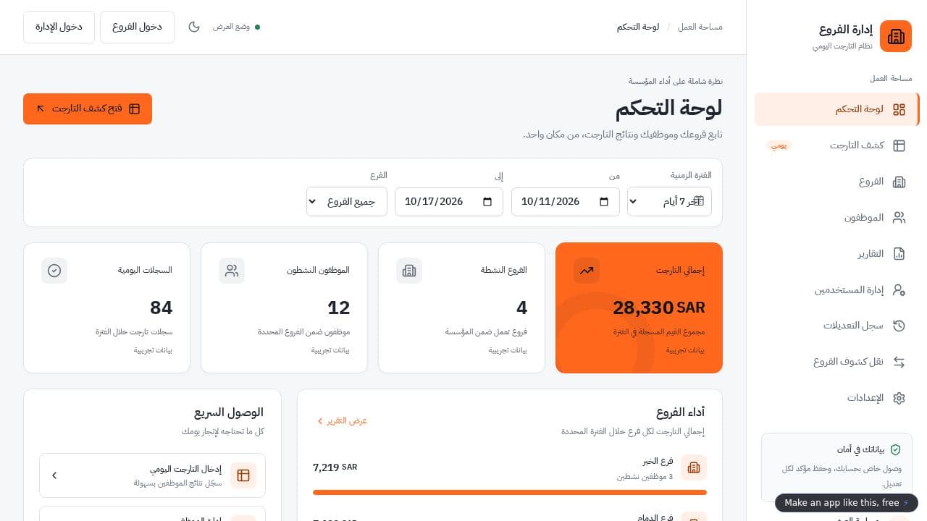Click the إلى date field 10/17/2026
Image resolution: width=927 pixels, height=521 pixels.
(x=449, y=201)
